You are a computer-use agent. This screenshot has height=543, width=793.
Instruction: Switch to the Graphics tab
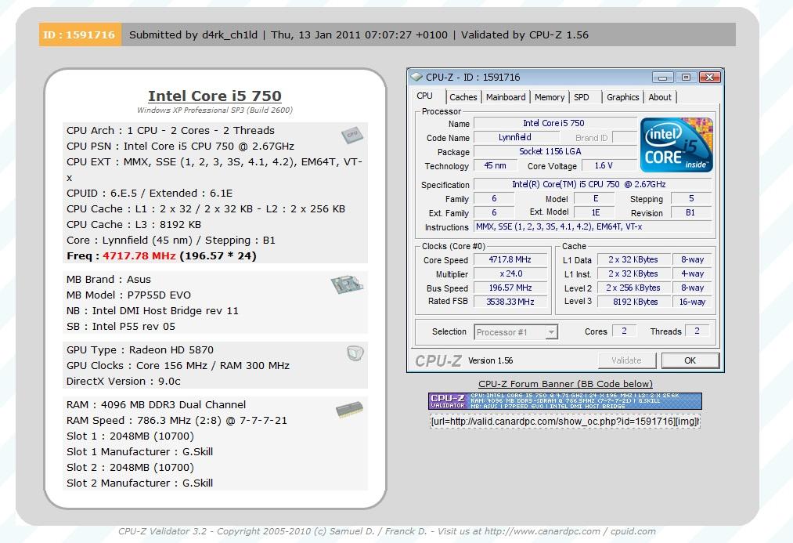pyautogui.click(x=622, y=97)
